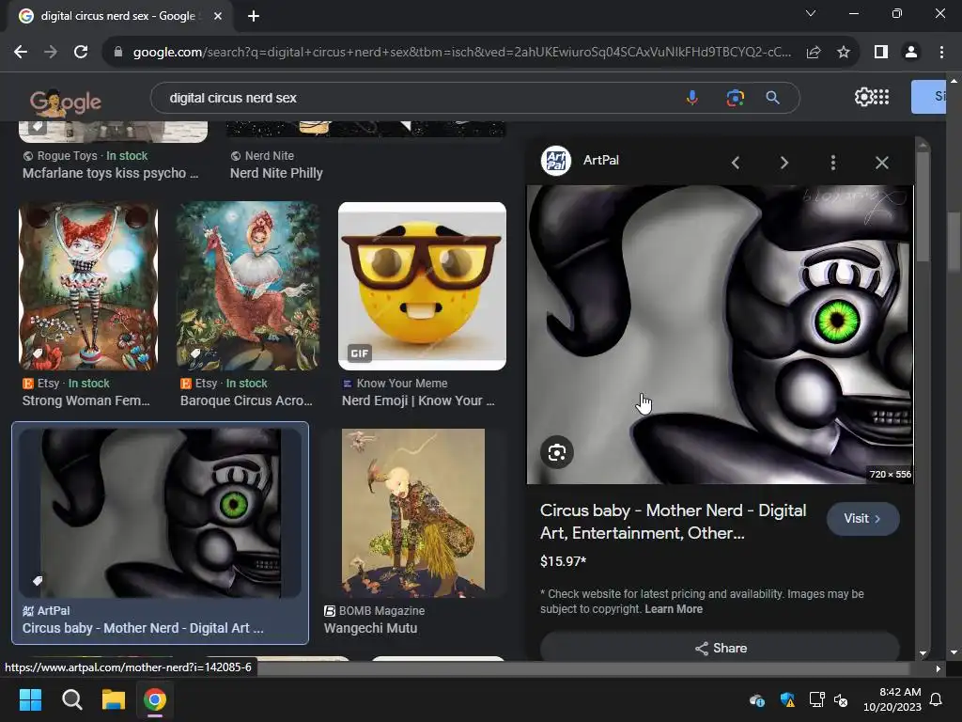Open Nerd Emoji Know Your Meme caption
Screen dimensions: 962x722
tap(418, 400)
